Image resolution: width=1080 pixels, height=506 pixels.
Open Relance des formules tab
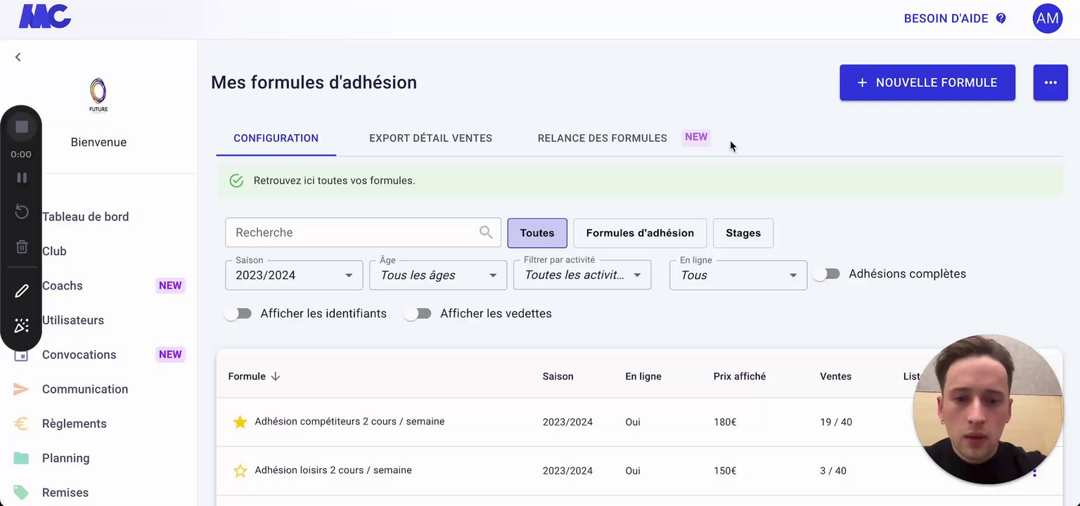(602, 138)
